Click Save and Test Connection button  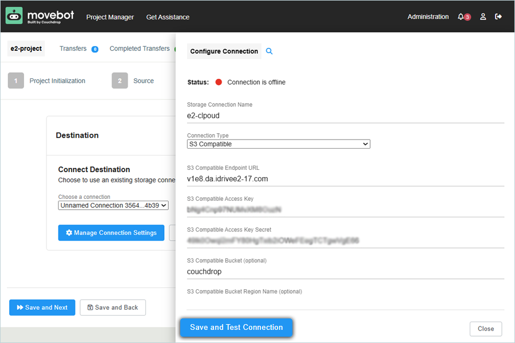(x=236, y=328)
